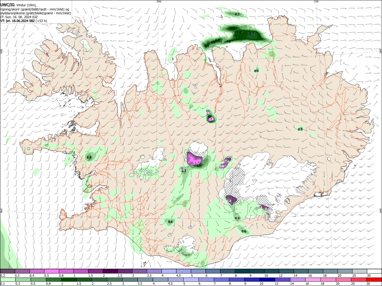This screenshot has height=286, width=382.
Task: Click the '0.4' label in the sleet/snow legend
Action: (32, 276)
